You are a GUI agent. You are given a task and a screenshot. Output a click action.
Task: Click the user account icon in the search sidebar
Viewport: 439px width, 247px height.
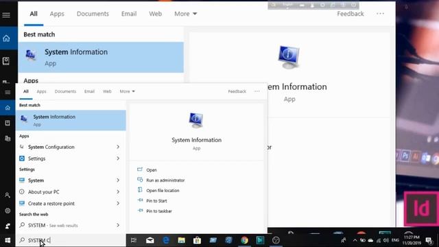tap(8, 195)
